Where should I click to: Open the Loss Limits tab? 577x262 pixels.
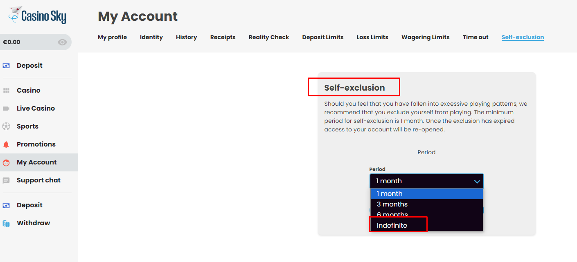tap(372, 37)
